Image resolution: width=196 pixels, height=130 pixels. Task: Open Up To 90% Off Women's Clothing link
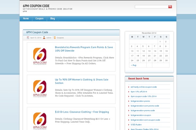click(x=82, y=81)
